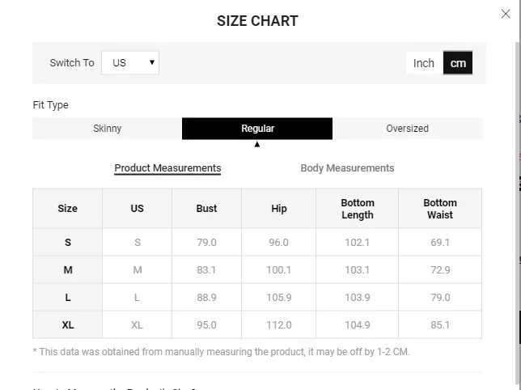
Task: Choose the Regular fit type
Action: pos(257,129)
